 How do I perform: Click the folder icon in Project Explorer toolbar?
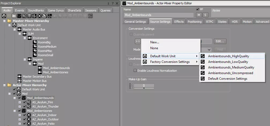14,16
